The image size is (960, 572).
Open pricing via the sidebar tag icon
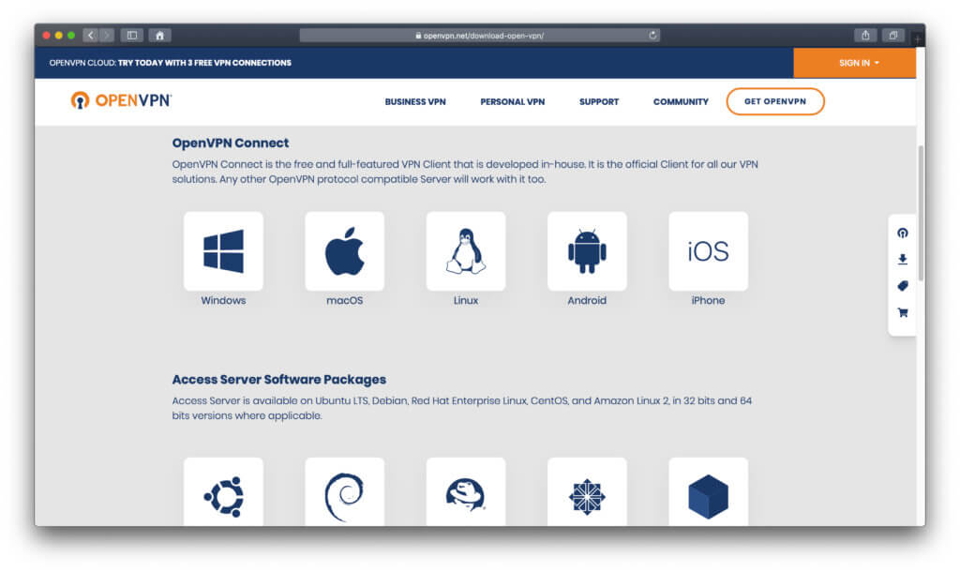(x=902, y=286)
